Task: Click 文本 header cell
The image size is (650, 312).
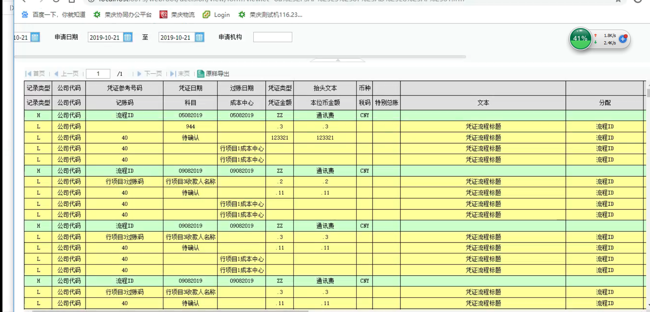Action: [483, 103]
